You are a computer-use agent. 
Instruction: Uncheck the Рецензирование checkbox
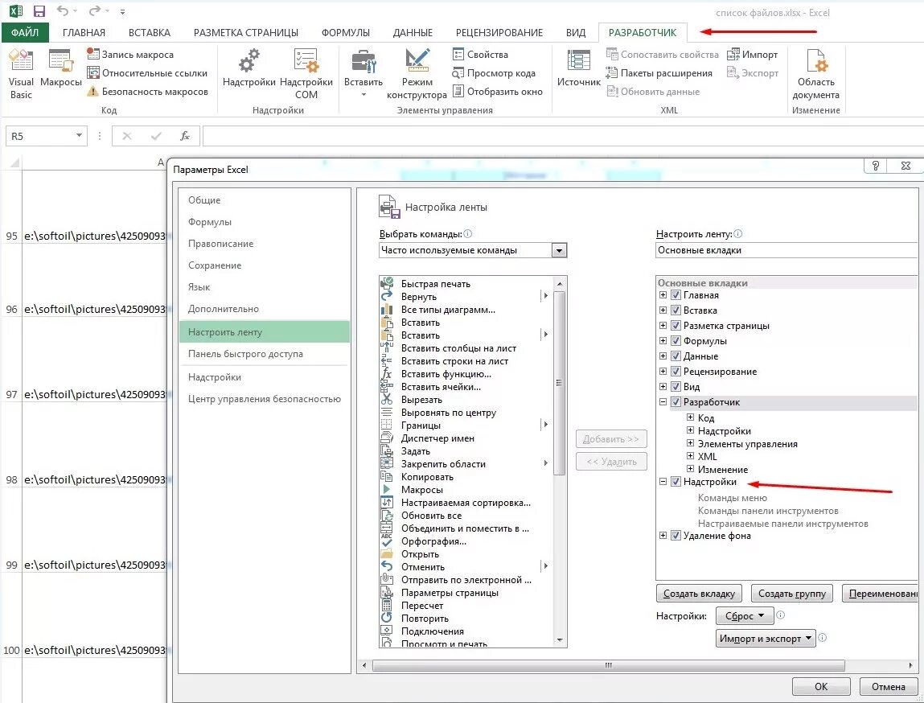[x=676, y=372]
